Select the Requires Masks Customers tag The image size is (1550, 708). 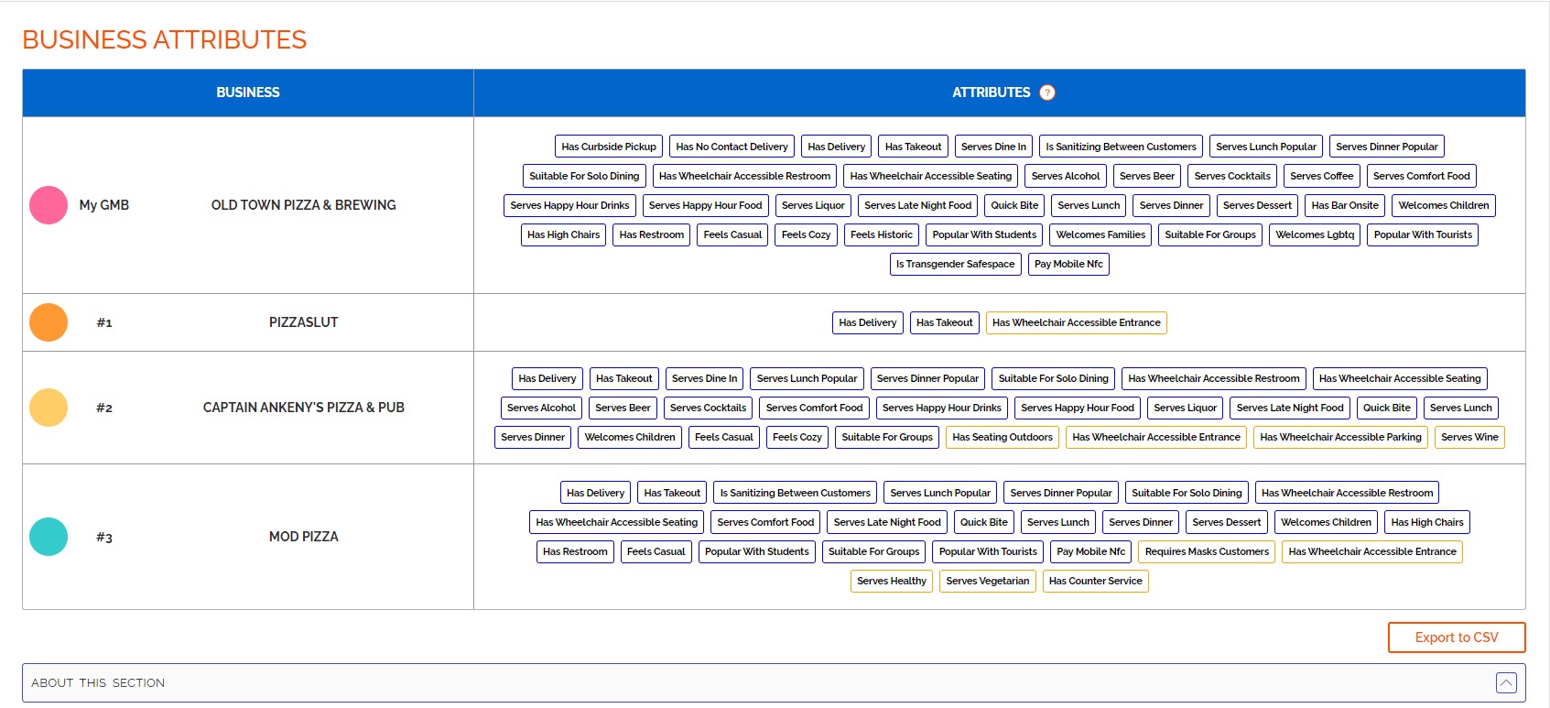coord(1206,551)
